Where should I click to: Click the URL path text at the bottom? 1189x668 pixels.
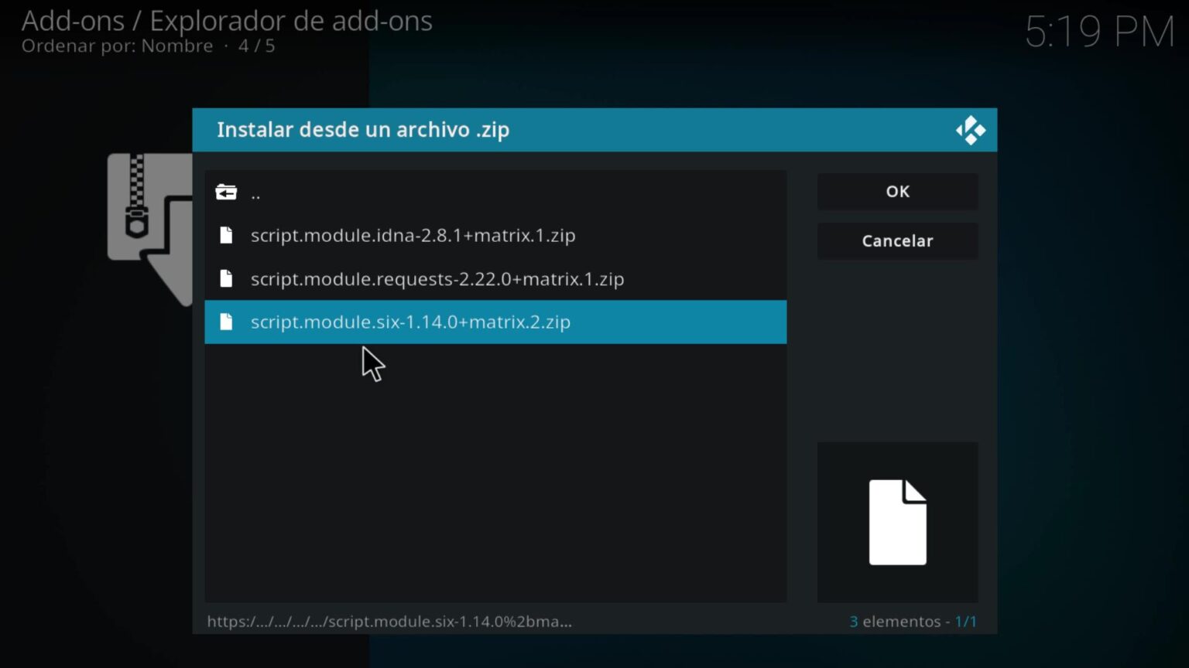pyautogui.click(x=389, y=621)
